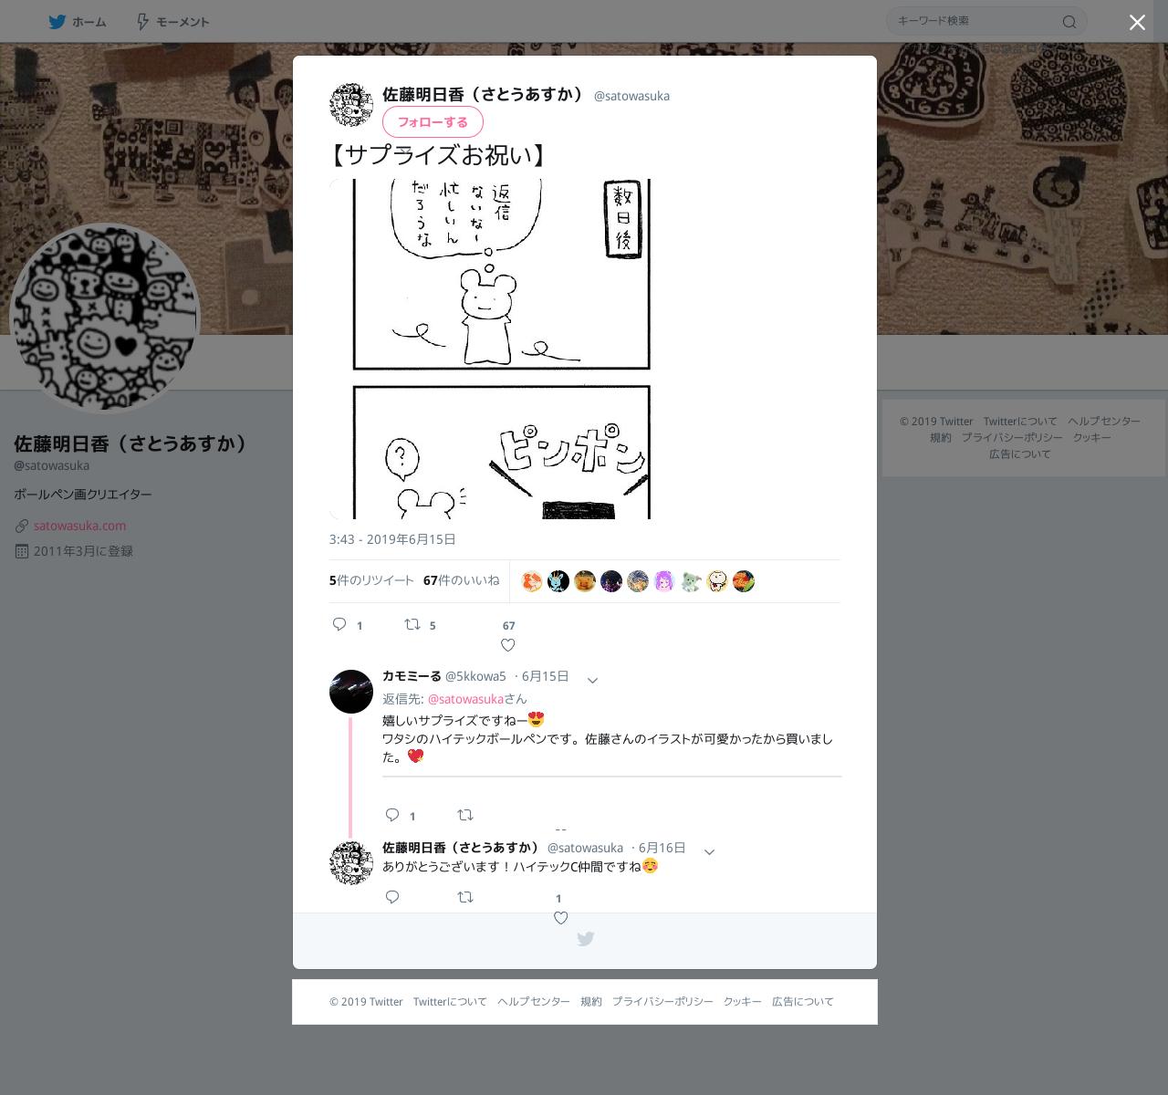Image resolution: width=1168 pixels, height=1095 pixels.
Task: Close the tweet overlay with X
Action: (x=1137, y=23)
